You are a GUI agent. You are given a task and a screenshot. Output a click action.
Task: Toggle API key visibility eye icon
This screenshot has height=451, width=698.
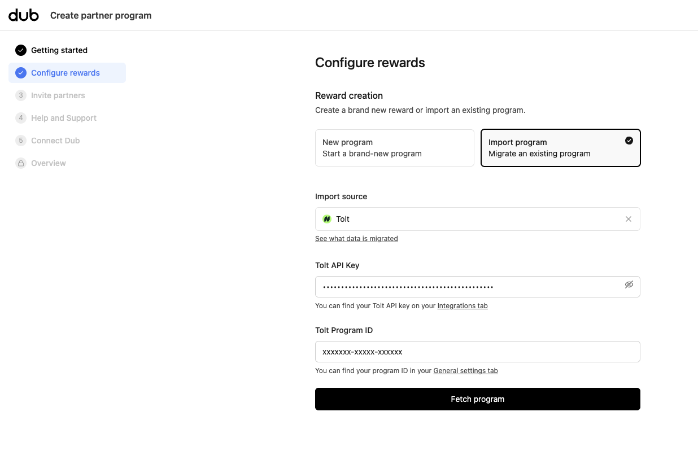(x=629, y=284)
